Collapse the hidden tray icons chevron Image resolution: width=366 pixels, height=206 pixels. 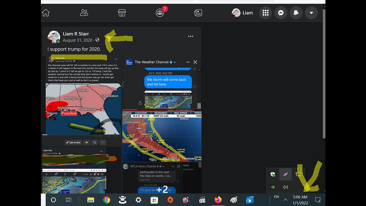285,200
